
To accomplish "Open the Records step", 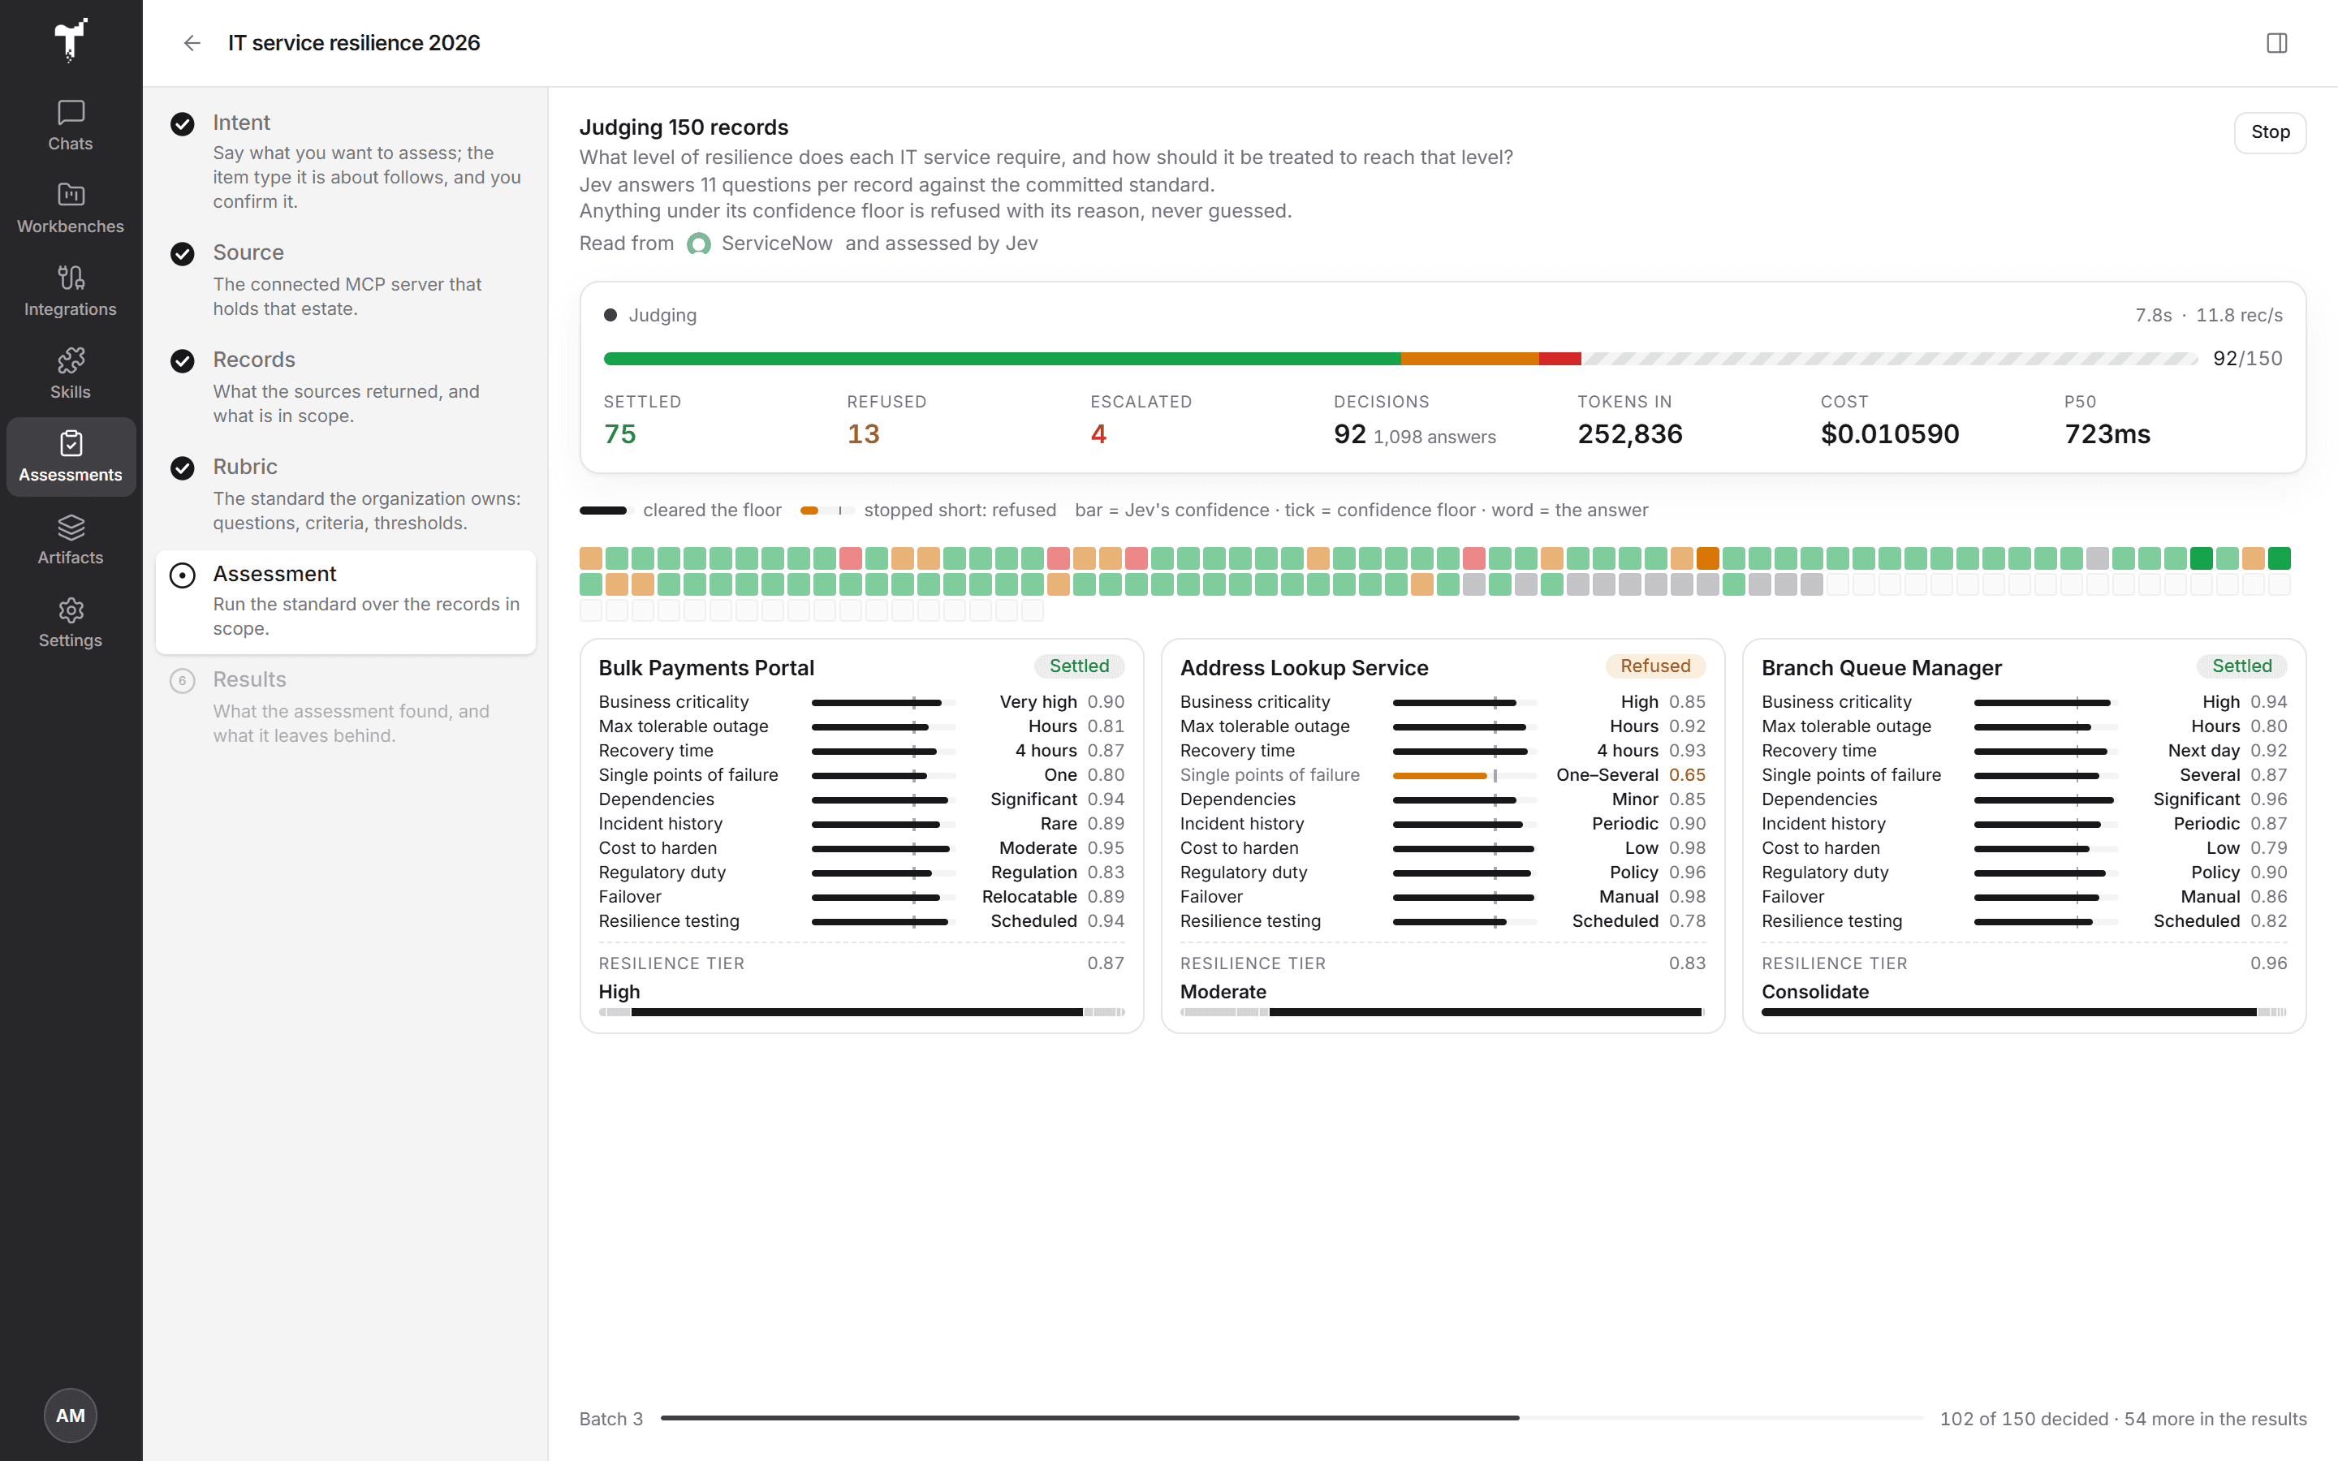I will point(346,386).
